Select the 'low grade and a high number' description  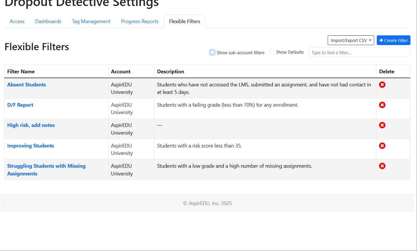coord(234,166)
